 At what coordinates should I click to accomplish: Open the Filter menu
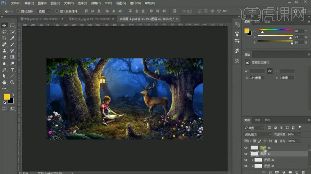pyautogui.click(x=96, y=3)
